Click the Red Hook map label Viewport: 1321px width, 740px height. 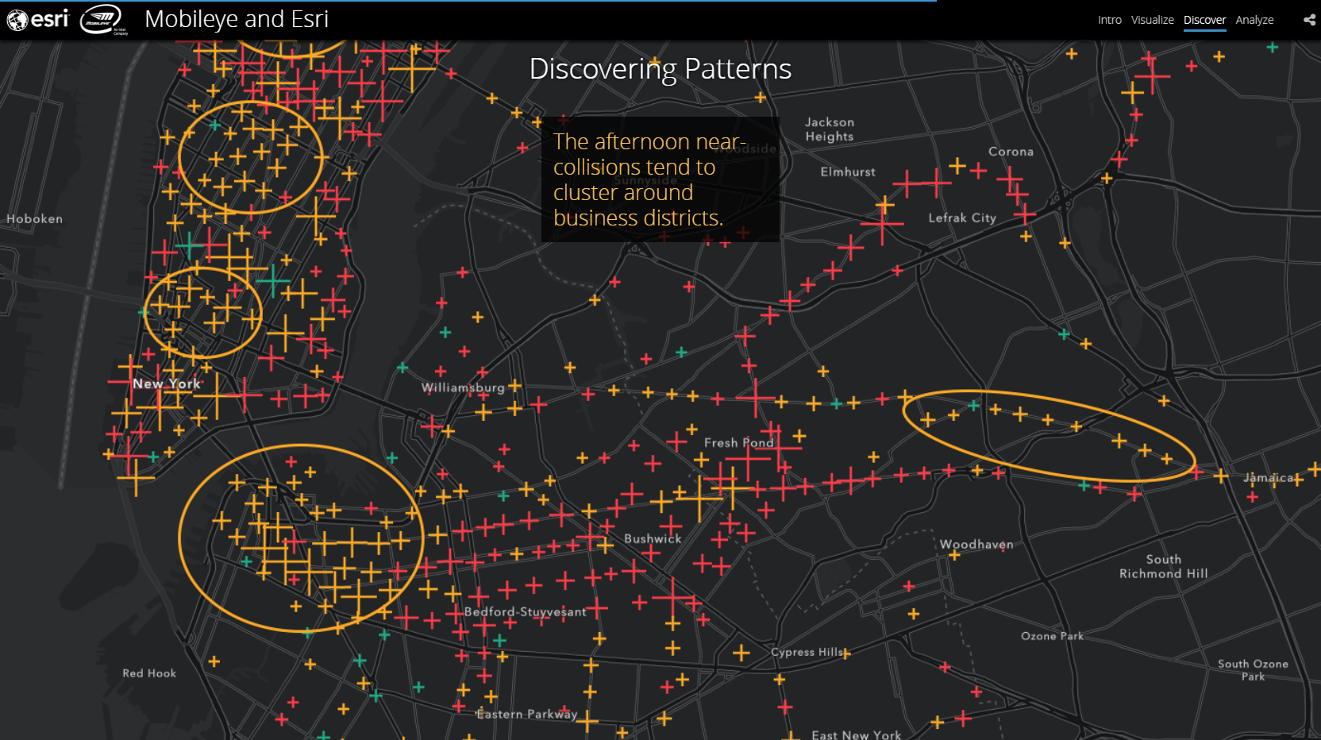[149, 673]
